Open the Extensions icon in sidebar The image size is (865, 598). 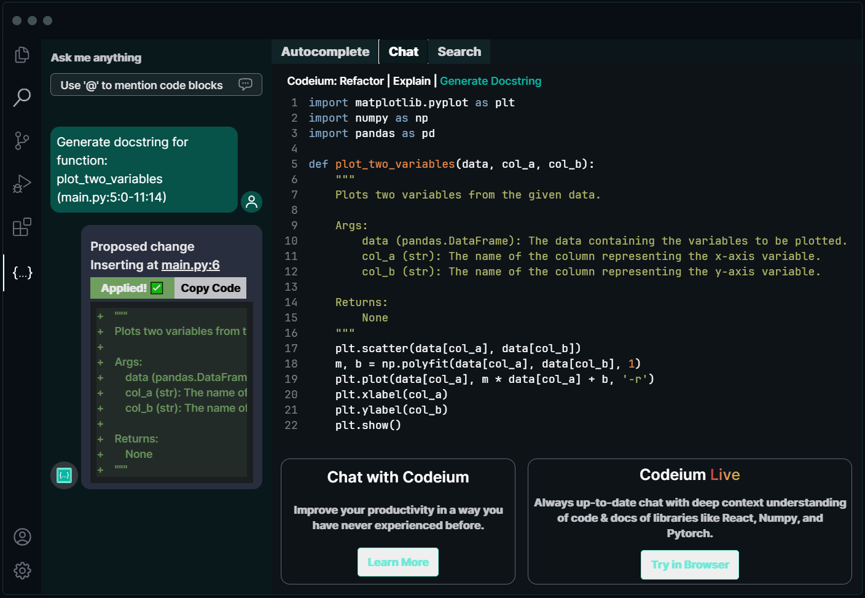click(22, 227)
